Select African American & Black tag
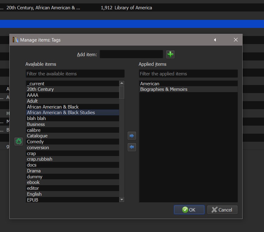 pyautogui.click(x=72, y=107)
